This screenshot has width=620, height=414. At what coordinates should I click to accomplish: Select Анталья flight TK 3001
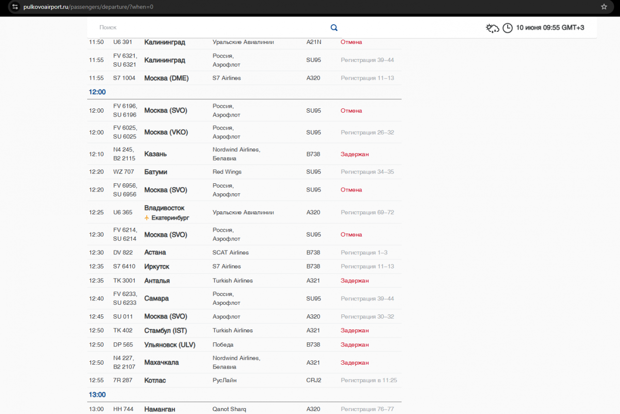[x=244, y=281]
